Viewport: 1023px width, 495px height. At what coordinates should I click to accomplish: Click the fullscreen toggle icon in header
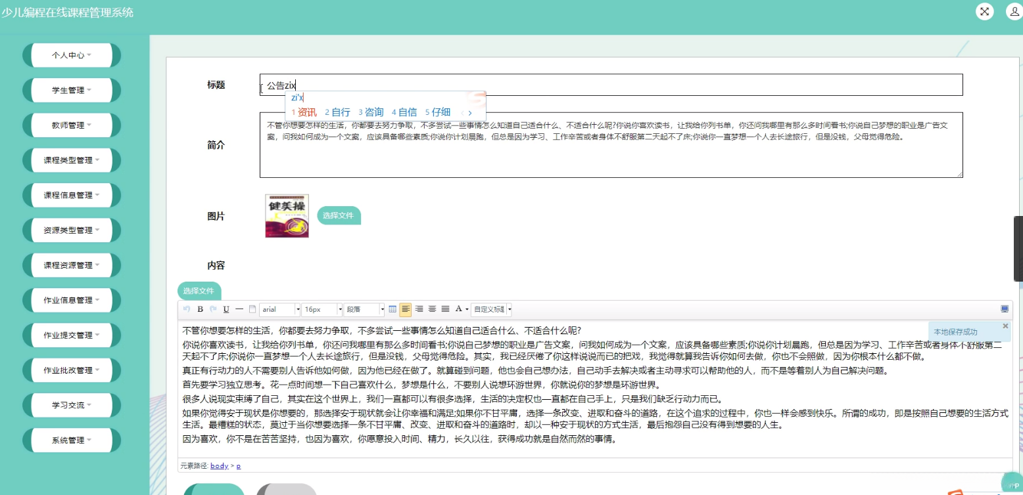(x=985, y=11)
